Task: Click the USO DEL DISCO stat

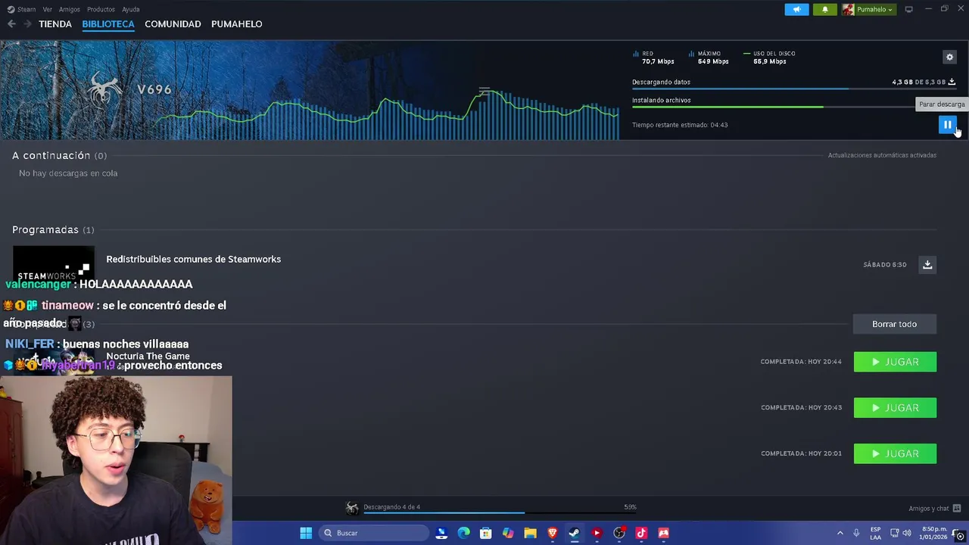Action: coord(770,58)
